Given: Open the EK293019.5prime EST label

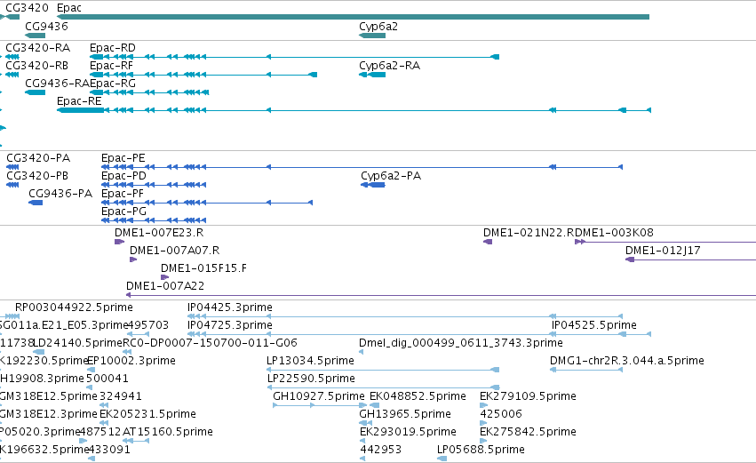Looking at the screenshot, I should click(x=408, y=433).
